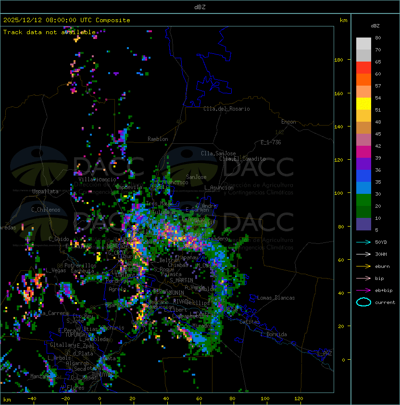Image resolution: width=400 pixels, height=405 pixels.
Task: Click 'Track data not available' message
Action: click(x=50, y=32)
